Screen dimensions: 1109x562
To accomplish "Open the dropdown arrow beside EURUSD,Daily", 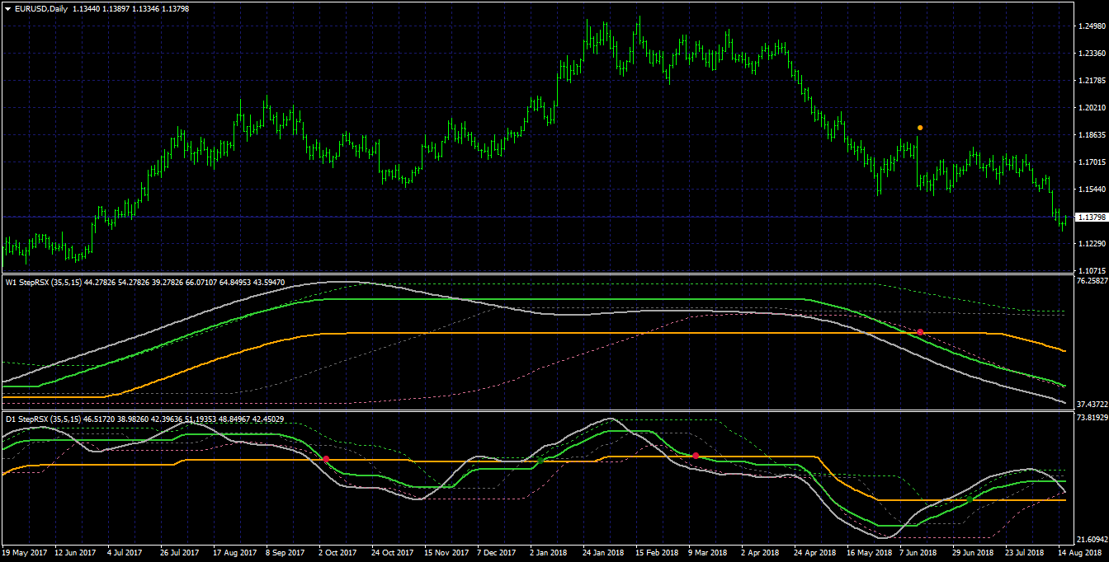I will [x=7, y=8].
